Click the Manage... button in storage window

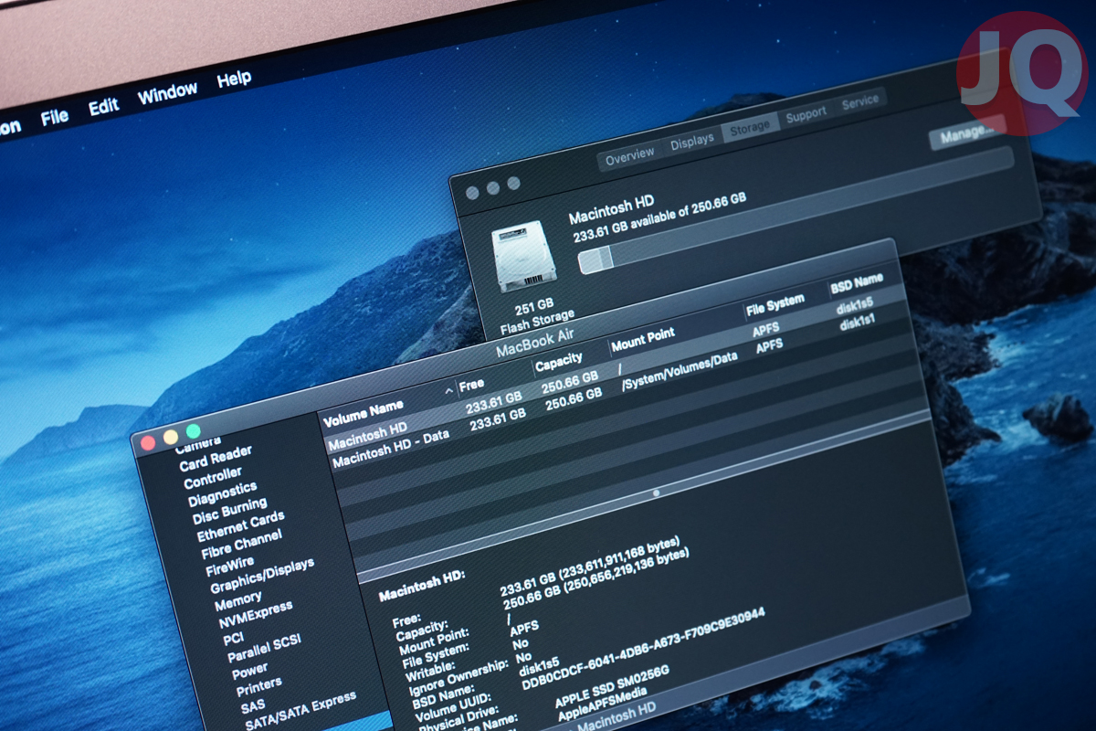(968, 132)
